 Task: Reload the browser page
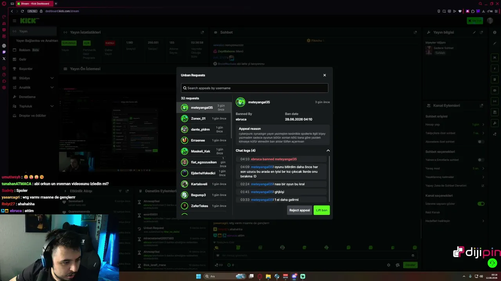22,11
